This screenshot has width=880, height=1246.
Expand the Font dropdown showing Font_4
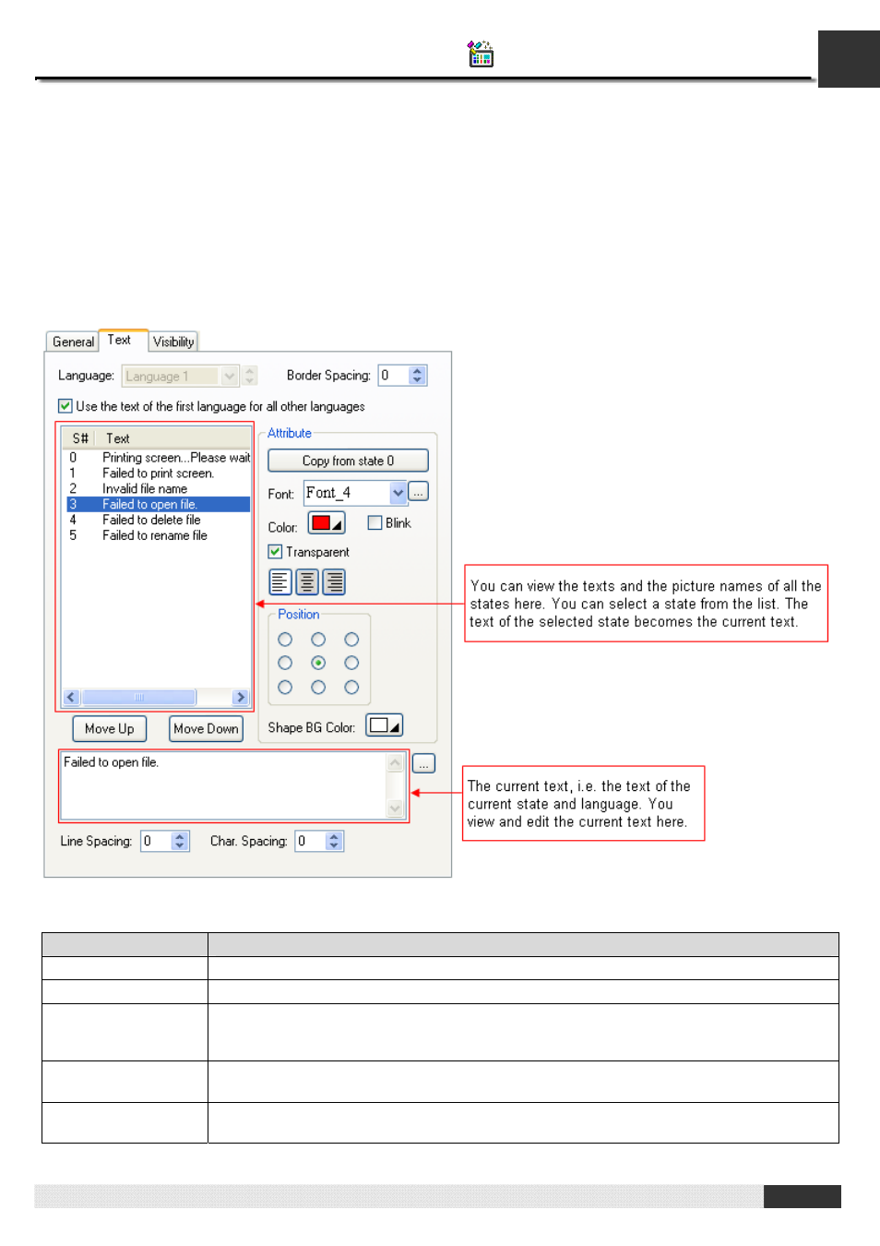(398, 493)
